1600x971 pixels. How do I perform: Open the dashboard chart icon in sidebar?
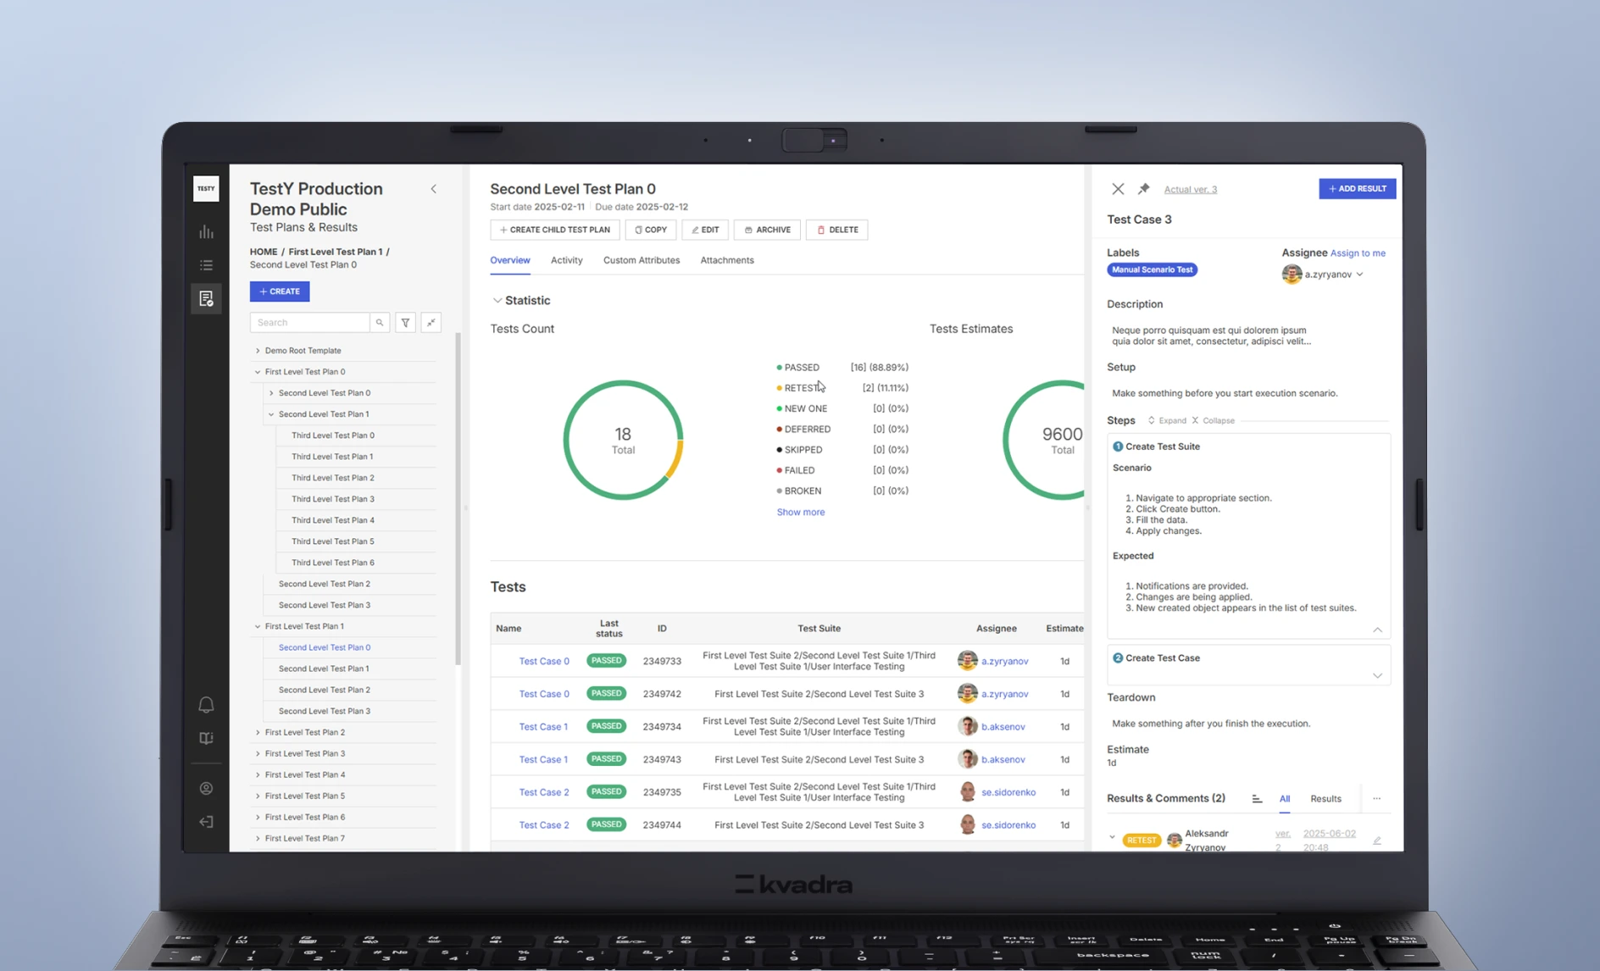coord(206,232)
